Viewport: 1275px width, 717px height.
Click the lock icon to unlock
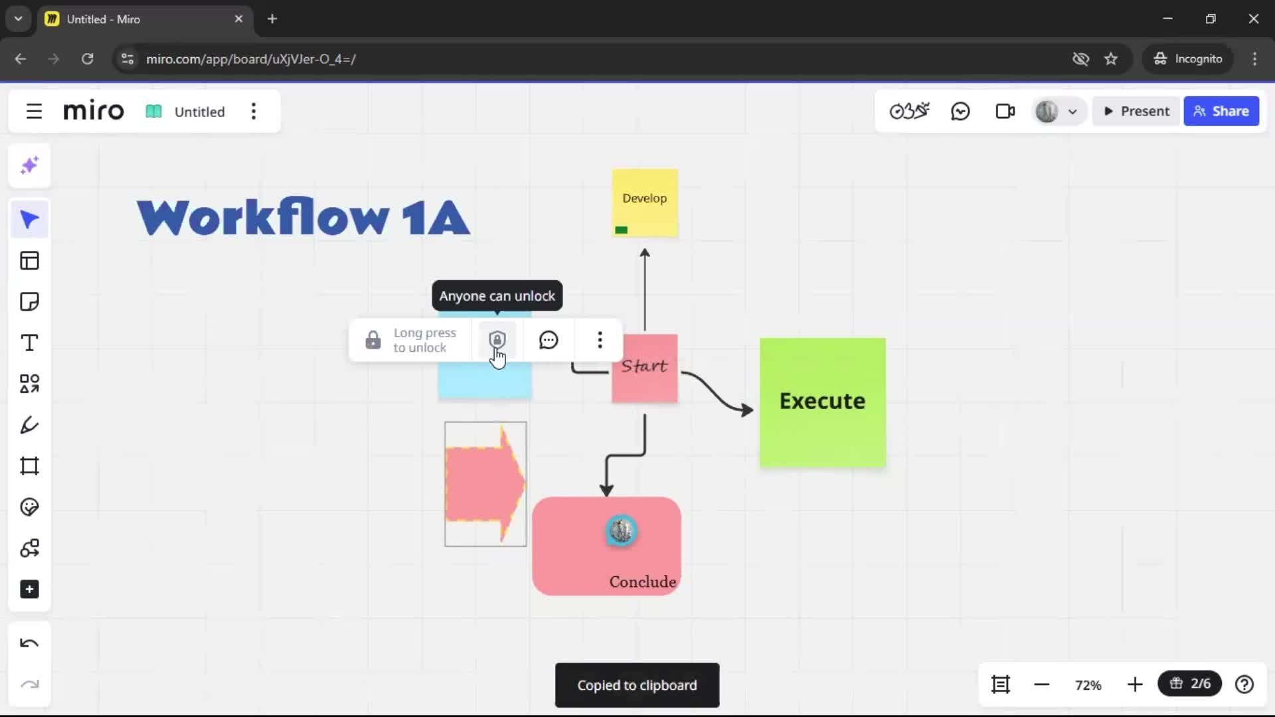tap(373, 340)
